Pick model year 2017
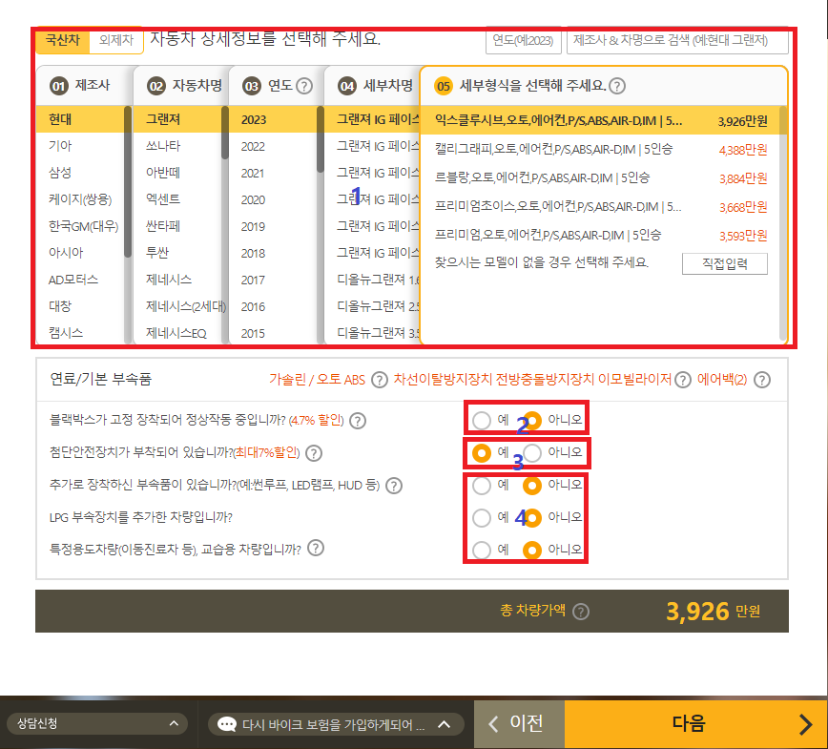828x749 pixels. [x=253, y=280]
